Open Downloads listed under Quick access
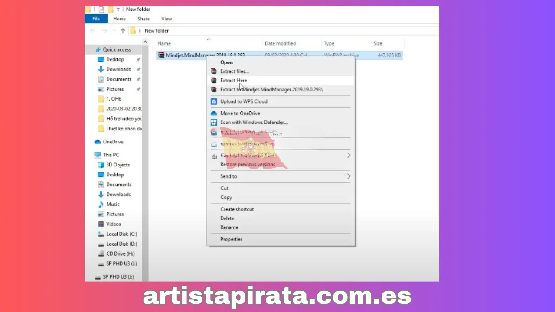This screenshot has width=555, height=312. (x=118, y=69)
